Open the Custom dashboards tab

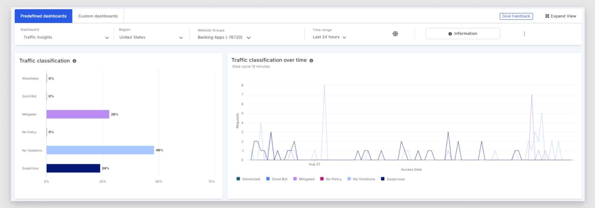tap(98, 16)
